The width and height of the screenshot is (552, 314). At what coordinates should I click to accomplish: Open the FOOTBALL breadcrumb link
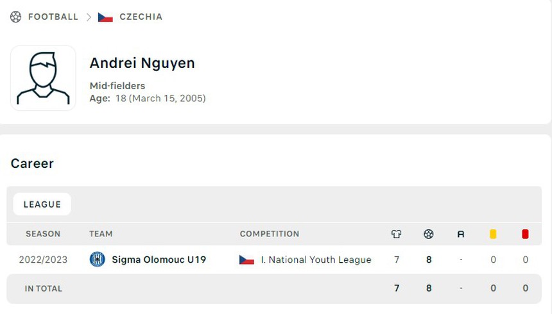click(53, 17)
